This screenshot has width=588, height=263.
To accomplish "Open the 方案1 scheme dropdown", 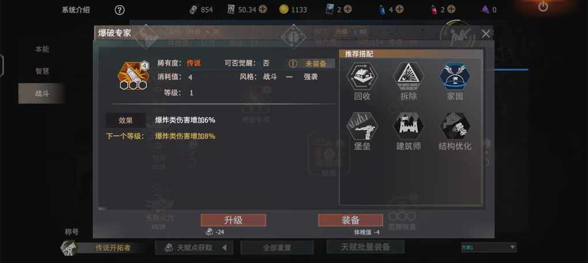I will (489, 247).
